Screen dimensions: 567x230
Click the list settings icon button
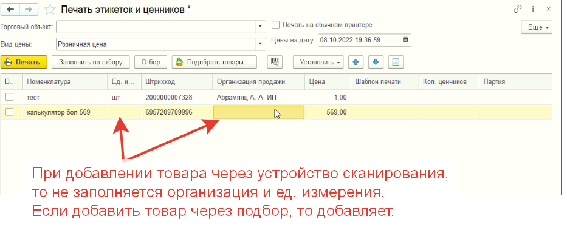point(396,62)
